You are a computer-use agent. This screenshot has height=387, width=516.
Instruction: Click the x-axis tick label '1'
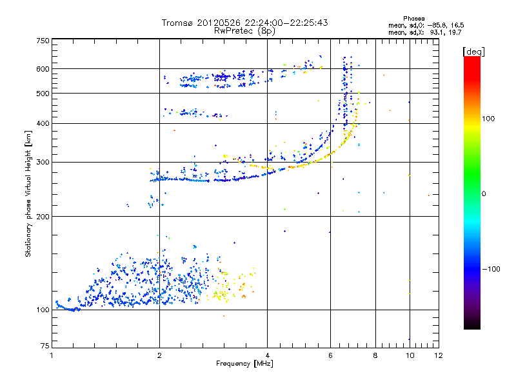[x=52, y=355]
